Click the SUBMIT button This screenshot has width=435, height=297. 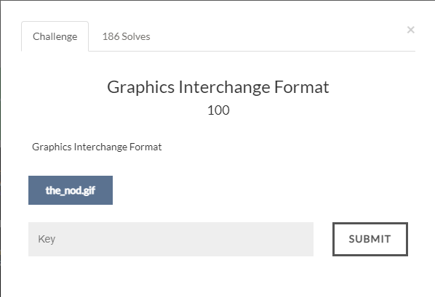click(x=370, y=239)
